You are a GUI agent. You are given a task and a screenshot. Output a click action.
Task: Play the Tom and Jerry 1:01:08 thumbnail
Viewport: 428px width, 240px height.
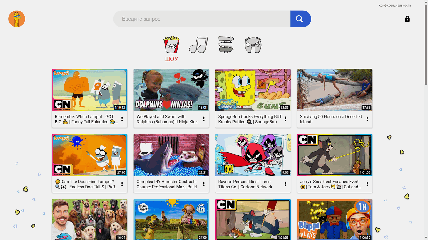[253, 219]
